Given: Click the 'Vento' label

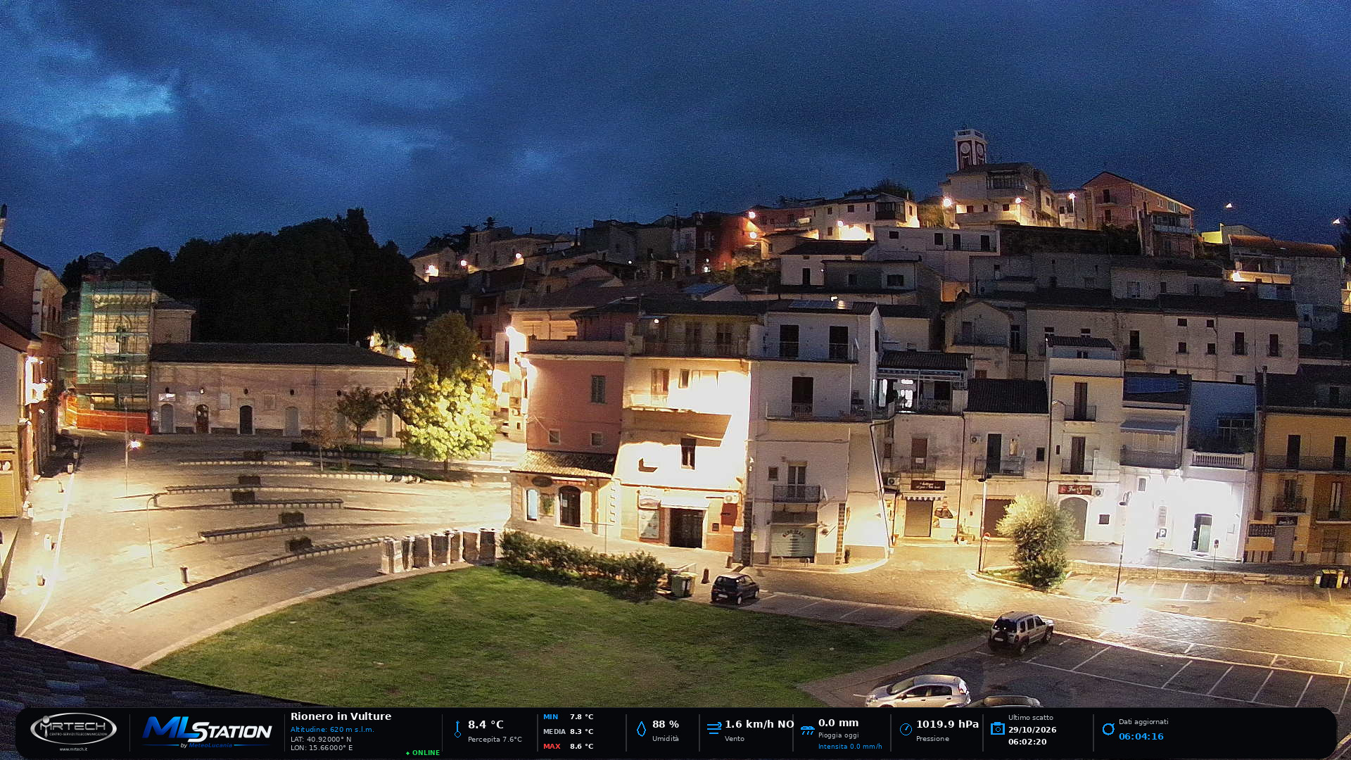Looking at the screenshot, I should coord(735,739).
